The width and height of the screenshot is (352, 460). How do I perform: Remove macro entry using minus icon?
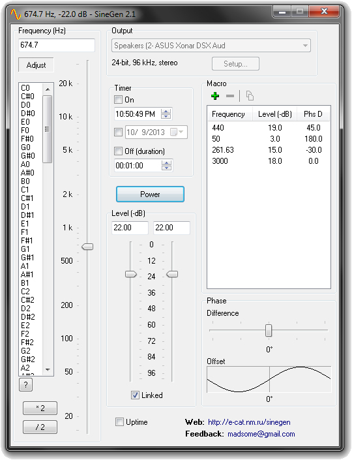(x=230, y=96)
